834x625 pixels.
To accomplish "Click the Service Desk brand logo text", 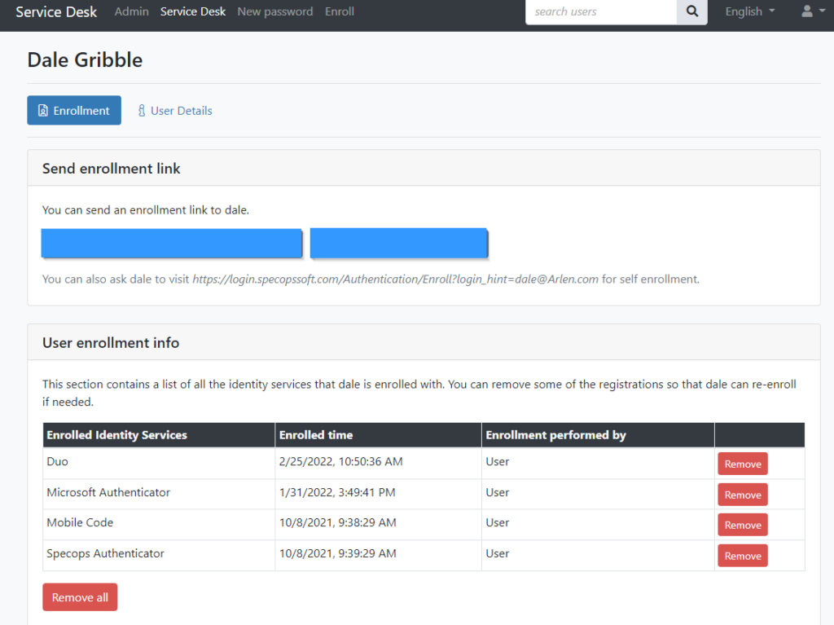I will tap(56, 11).
